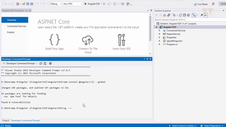
Task: Toggle the Preview Selected Items icon
Action: [x=206, y=15]
